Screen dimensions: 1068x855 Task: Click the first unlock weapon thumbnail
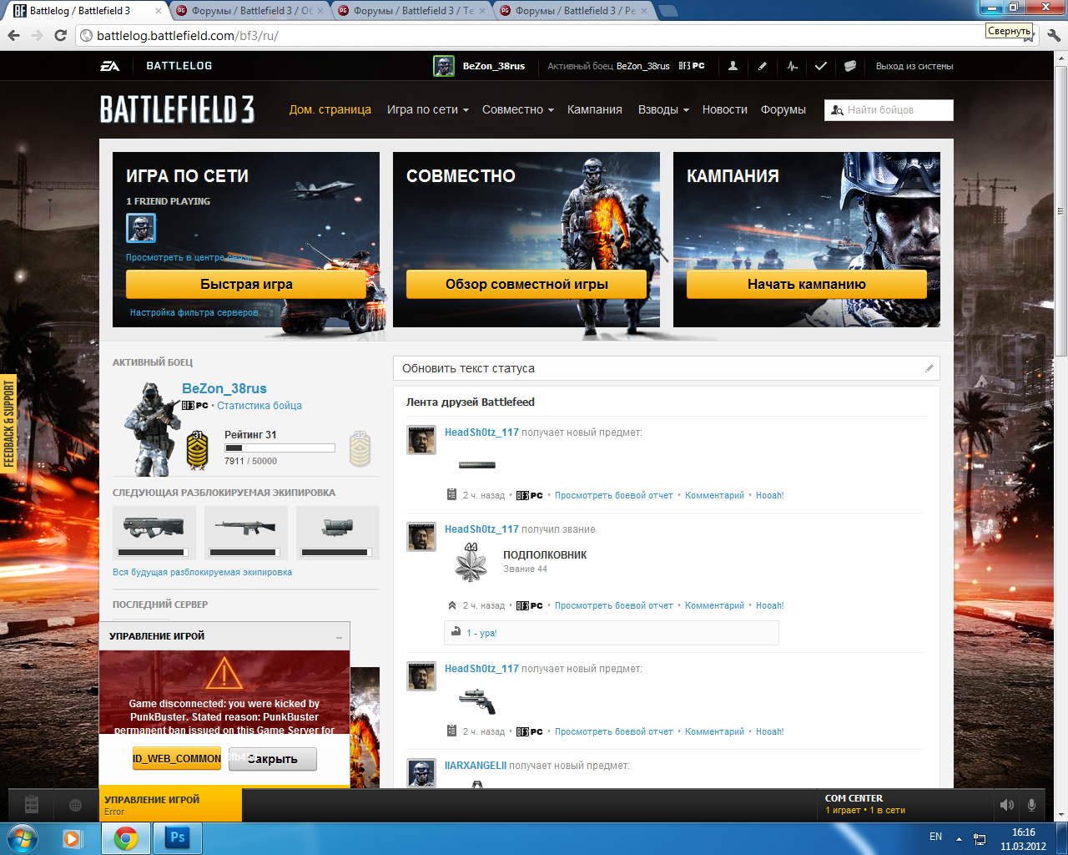[x=154, y=533]
